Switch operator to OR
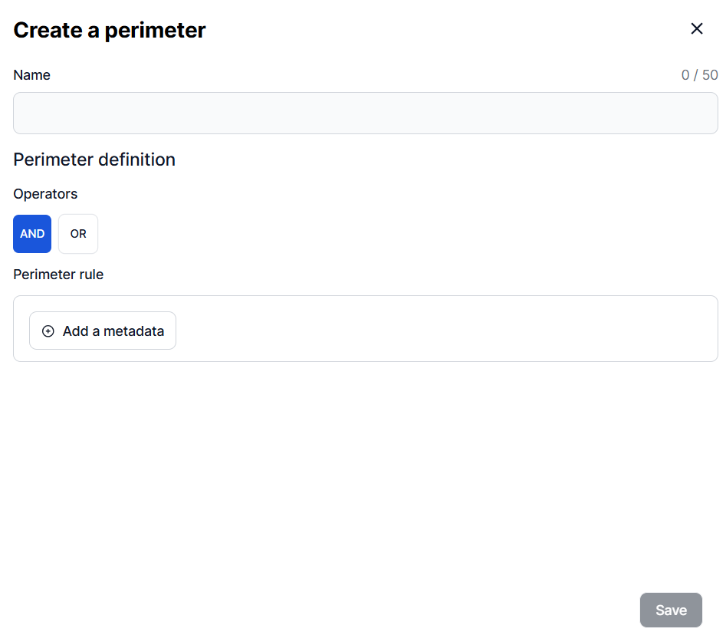The image size is (726, 635). click(78, 234)
